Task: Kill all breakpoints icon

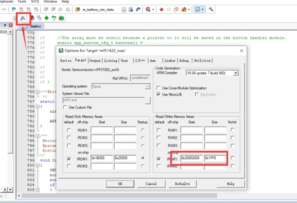Action: pos(184,9)
